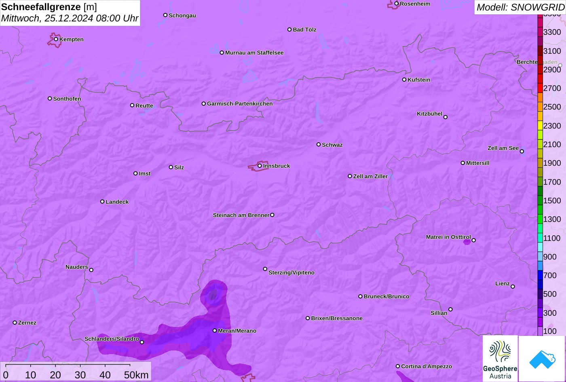This screenshot has height=382, width=566.
Task: Click the Bad Tölz marker dot
Action: pos(289,30)
